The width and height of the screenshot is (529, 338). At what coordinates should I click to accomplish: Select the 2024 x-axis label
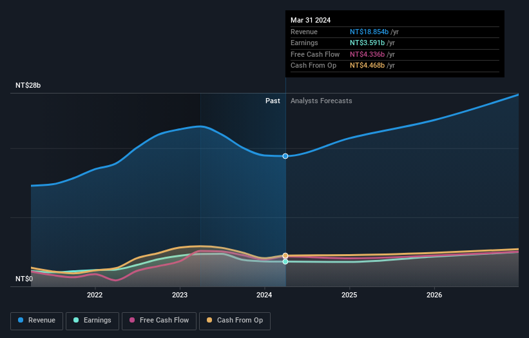coord(264,295)
